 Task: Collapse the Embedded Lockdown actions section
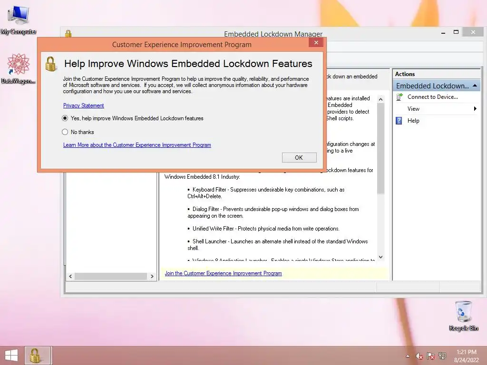click(x=475, y=86)
